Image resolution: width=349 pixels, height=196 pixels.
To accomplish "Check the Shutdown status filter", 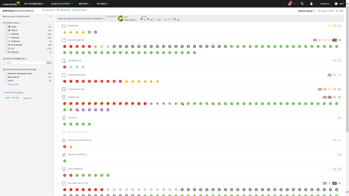I will click(7, 41).
